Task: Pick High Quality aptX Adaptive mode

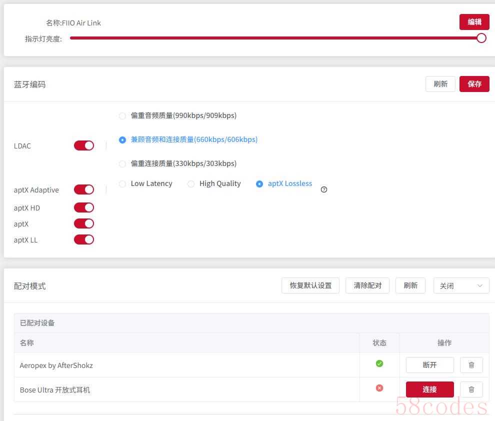Action: [191, 184]
